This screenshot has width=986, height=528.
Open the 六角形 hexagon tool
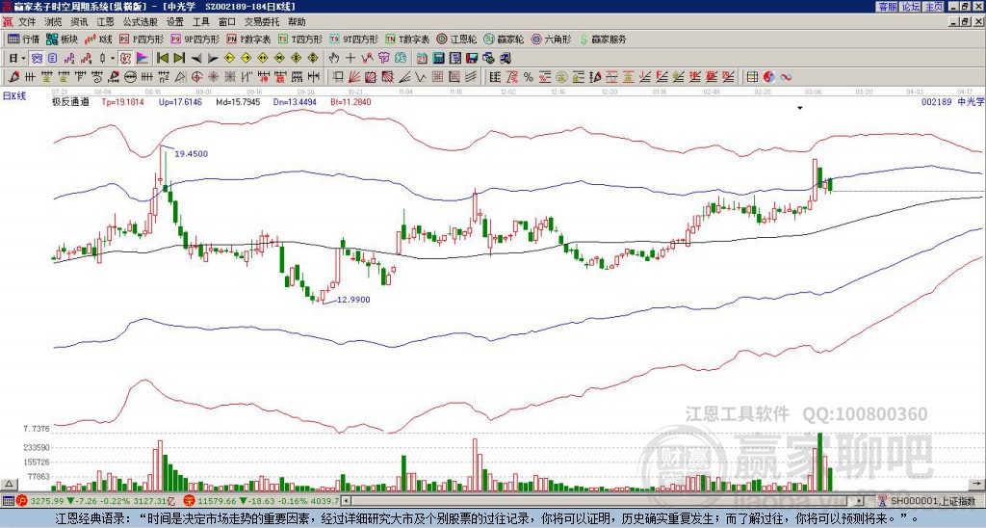[551, 39]
